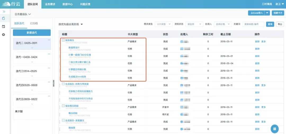The image size is (286, 134).
Task: Click the 新建迭代 button
Action: (32, 33)
